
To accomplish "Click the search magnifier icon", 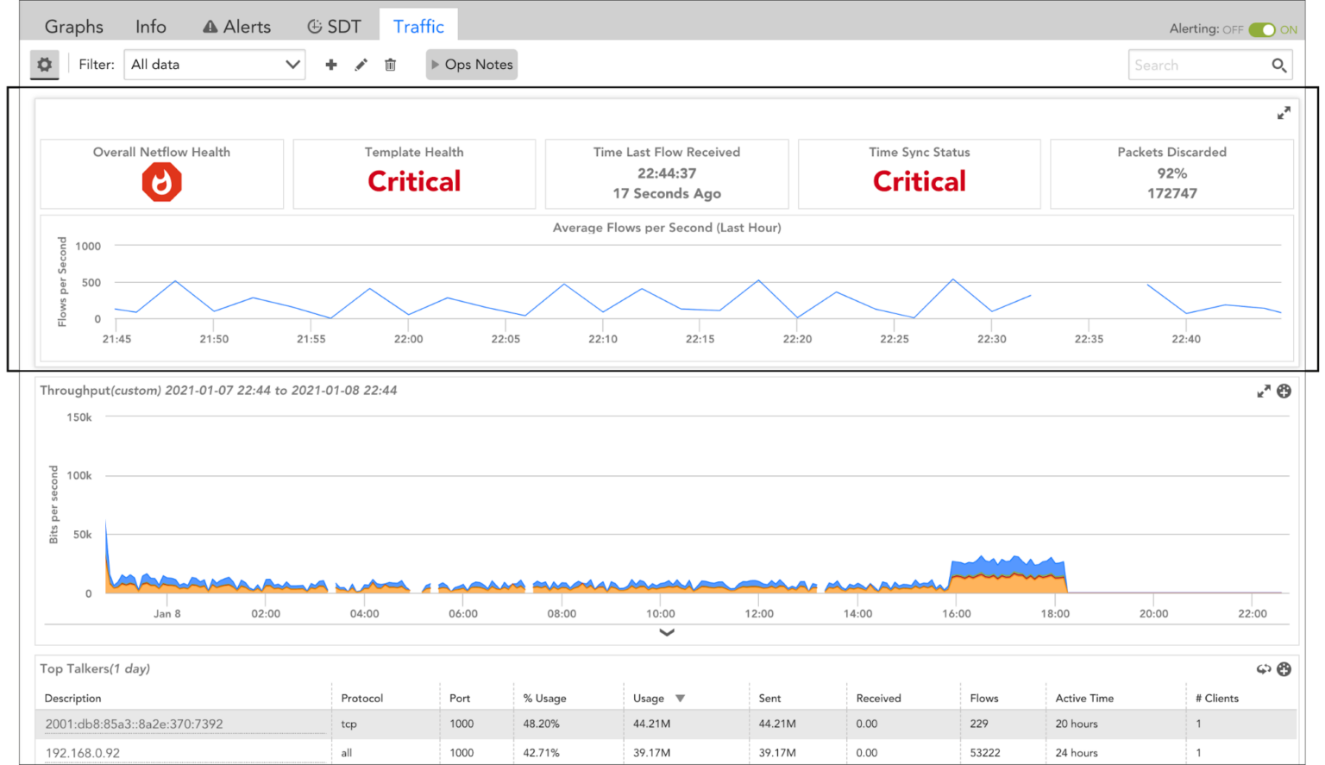I will [x=1278, y=66].
